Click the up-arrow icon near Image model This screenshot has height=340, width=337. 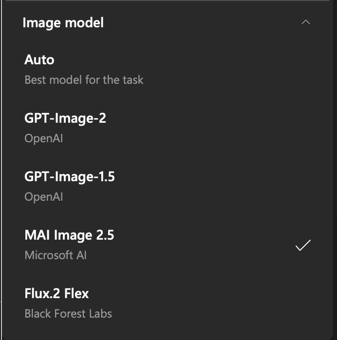(306, 22)
